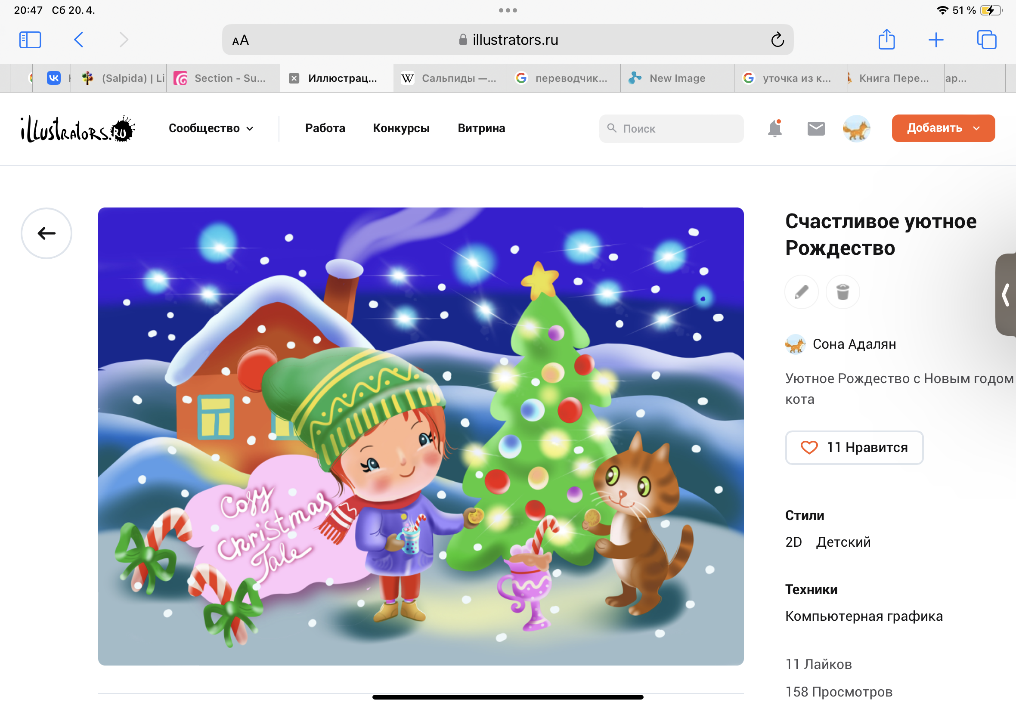This screenshot has height=706, width=1016.
Task: Tap Safari share icon
Action: point(886,40)
